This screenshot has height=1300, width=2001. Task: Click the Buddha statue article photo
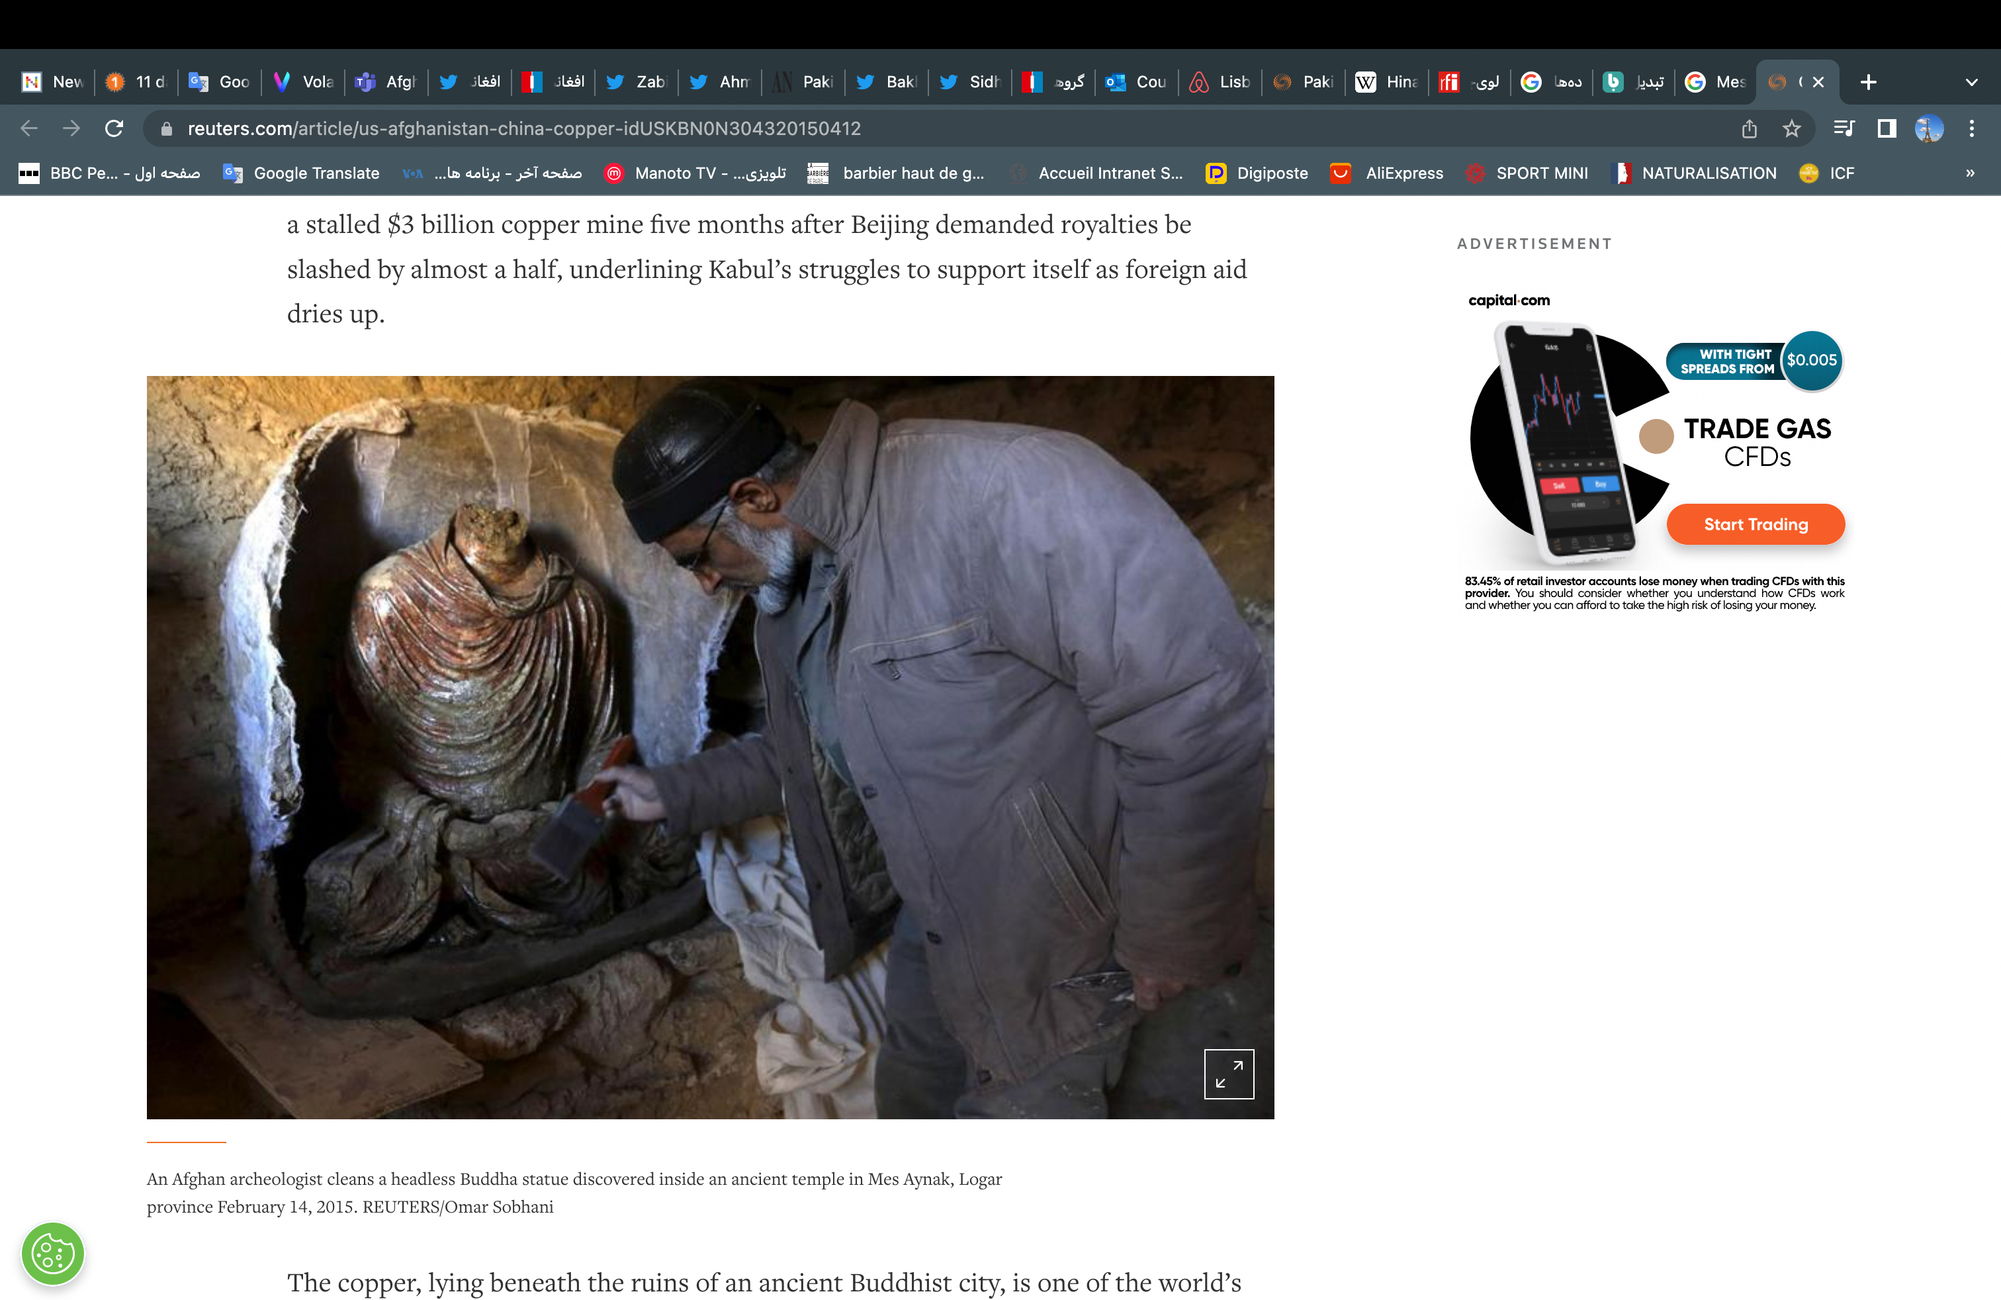tap(709, 747)
